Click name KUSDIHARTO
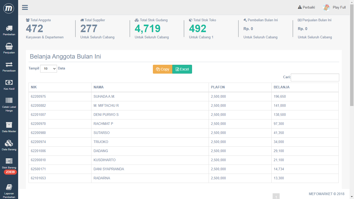Screen dimensions: 354x199 point(105,160)
